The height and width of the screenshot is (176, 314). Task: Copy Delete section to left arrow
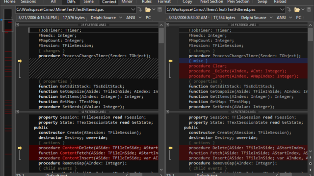pyautogui.click(x=170, y=148)
